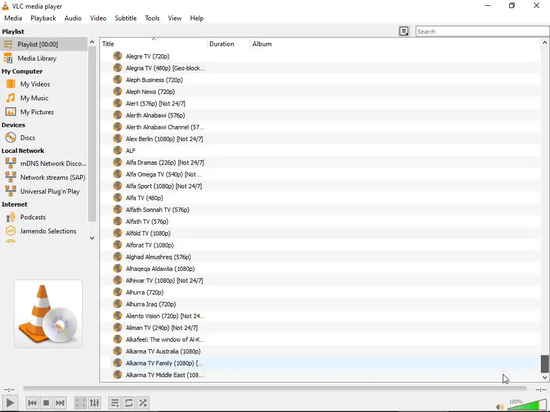
Task: Click the playback seek bar
Action: pos(275,388)
